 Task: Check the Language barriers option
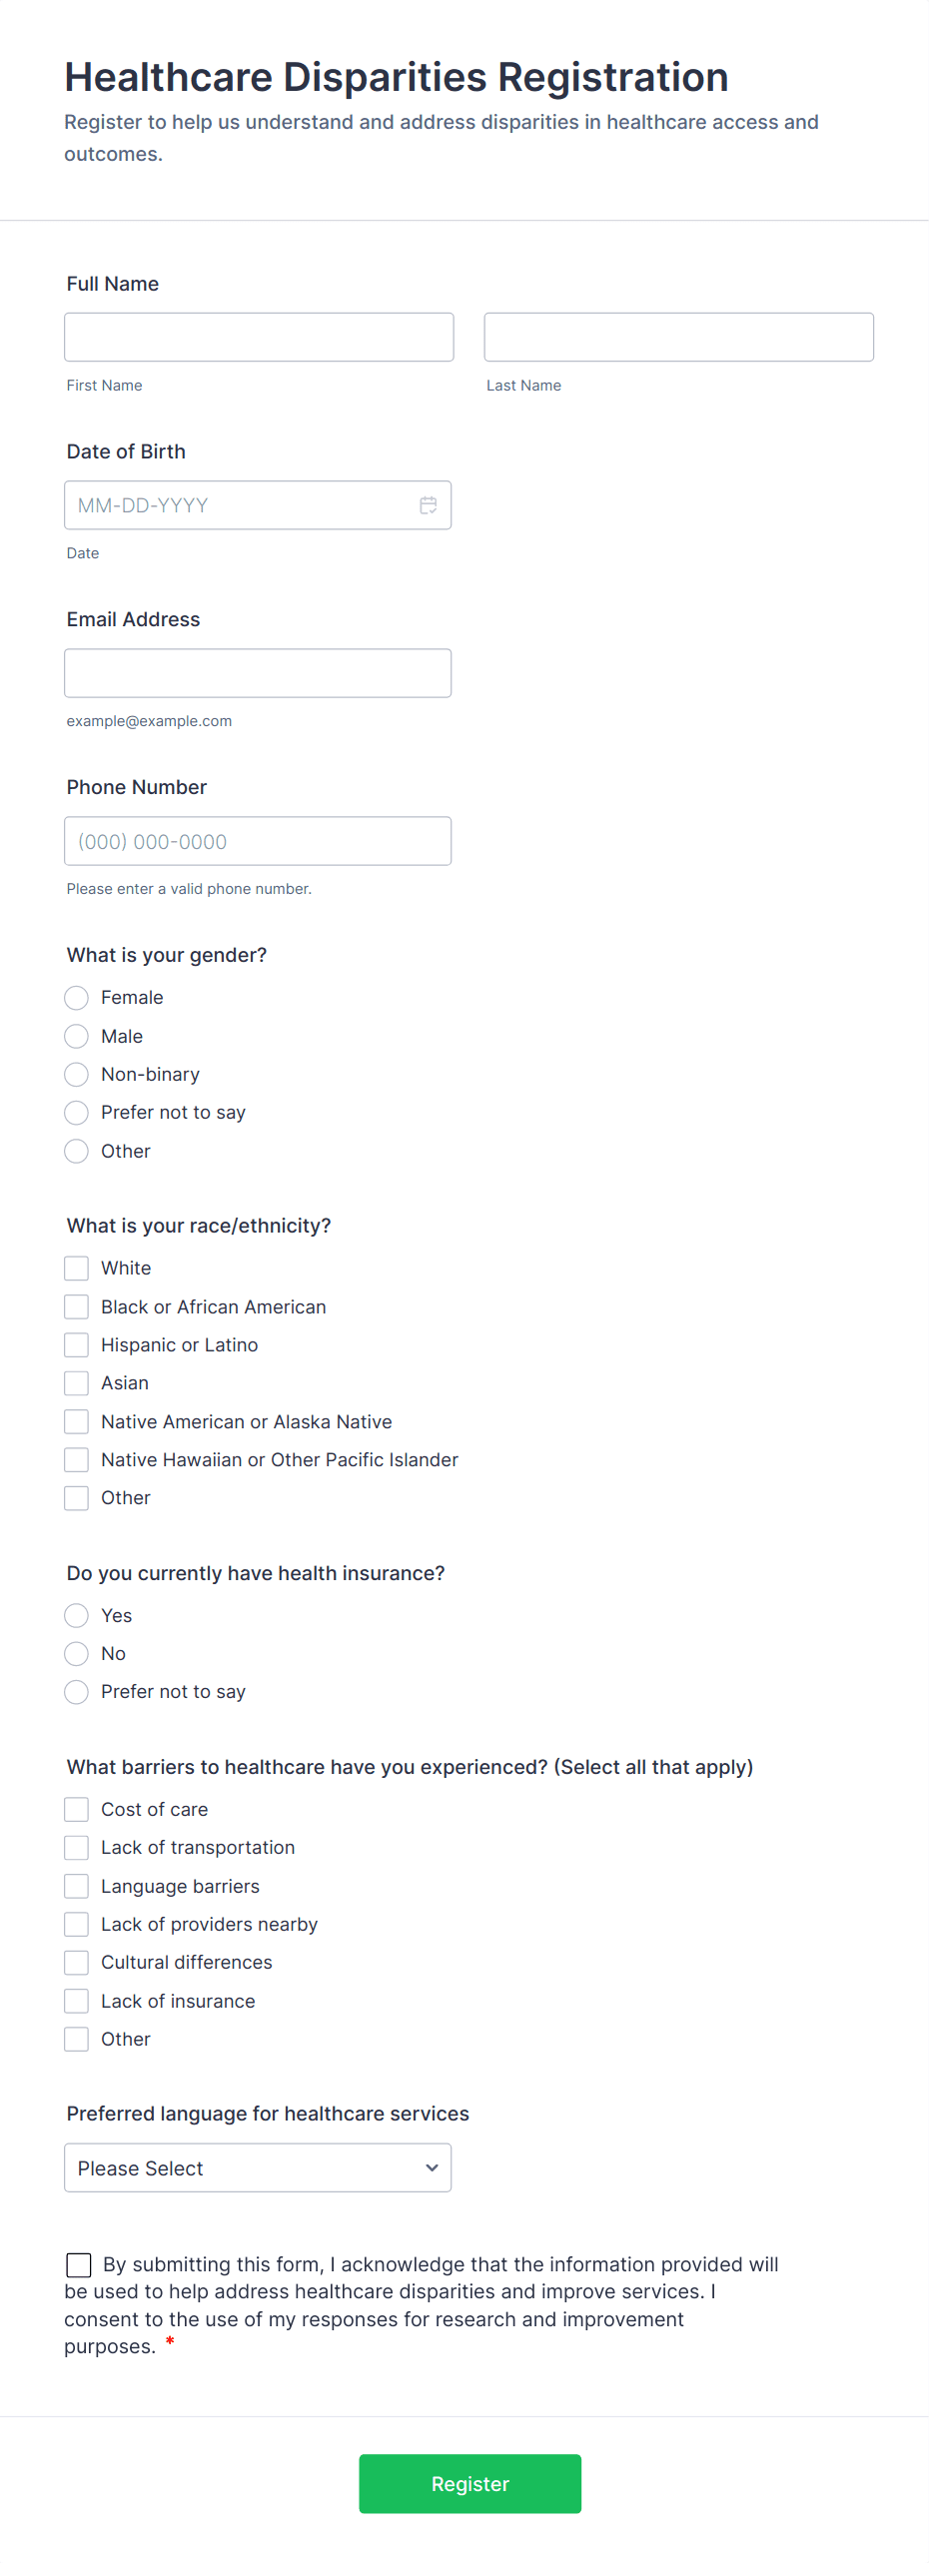pyautogui.click(x=77, y=1886)
